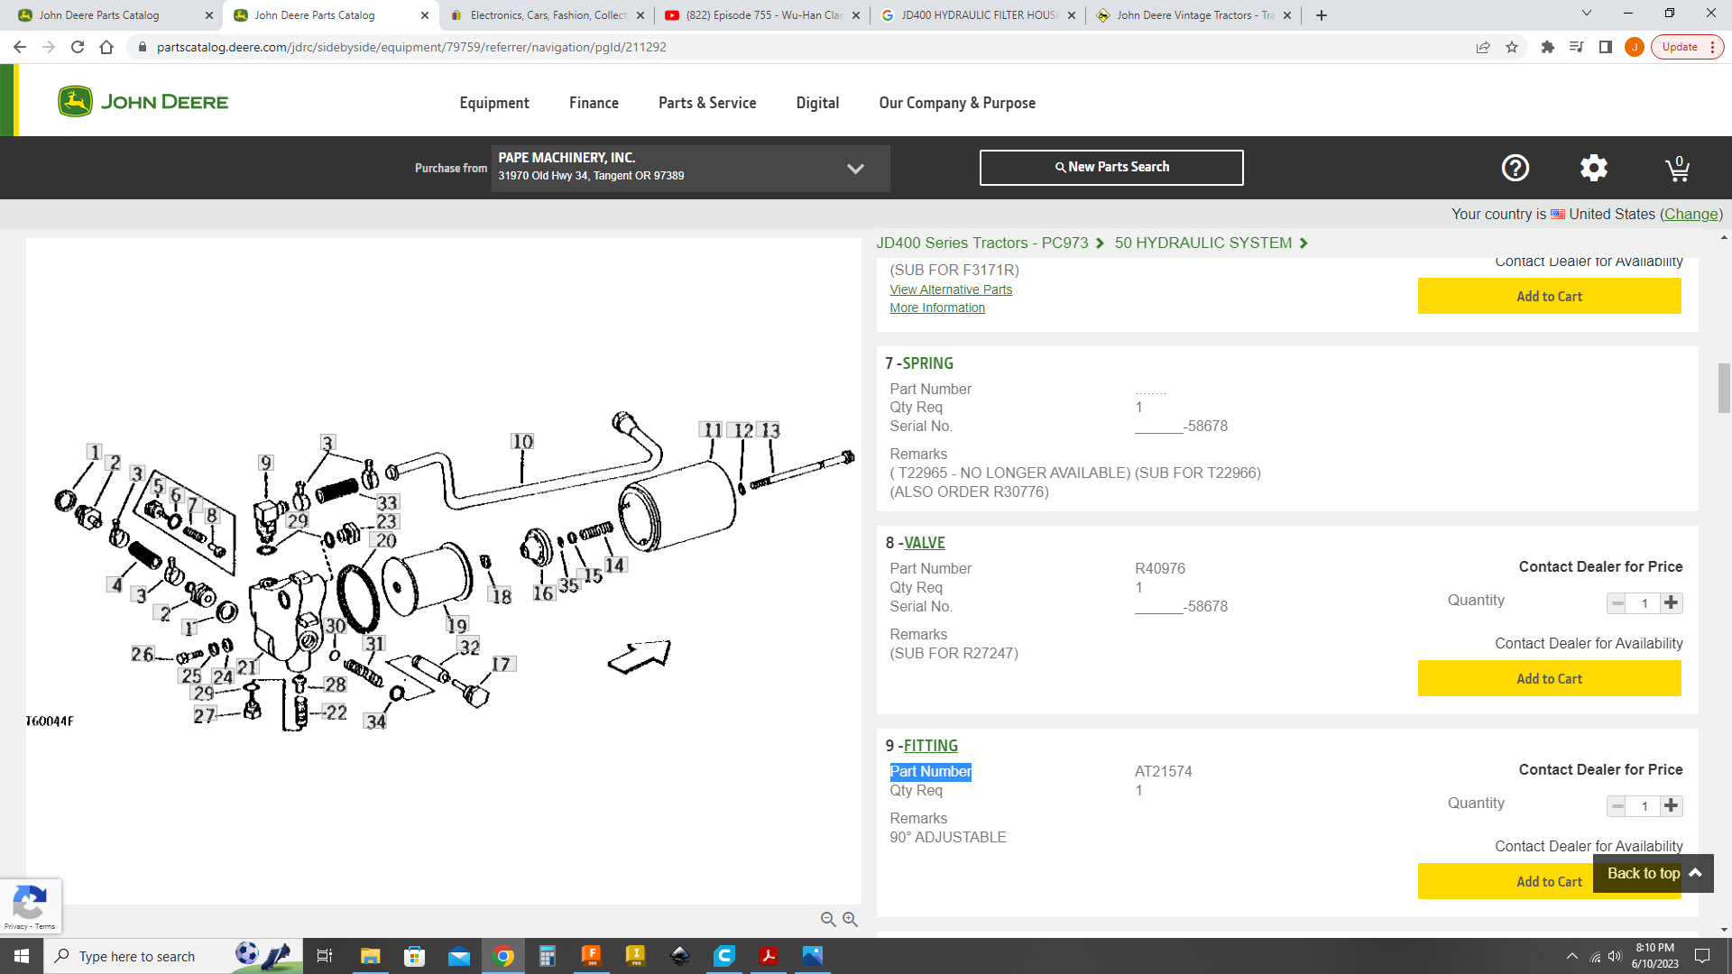Click the John Deere logo

(143, 101)
